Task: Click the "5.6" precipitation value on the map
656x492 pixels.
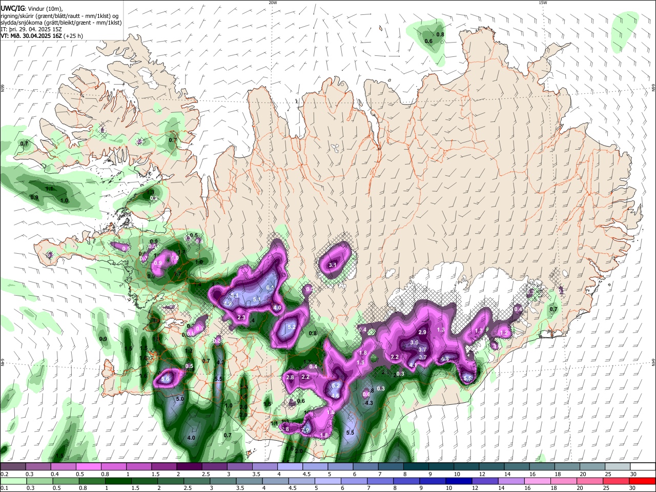Action: (x=166, y=379)
